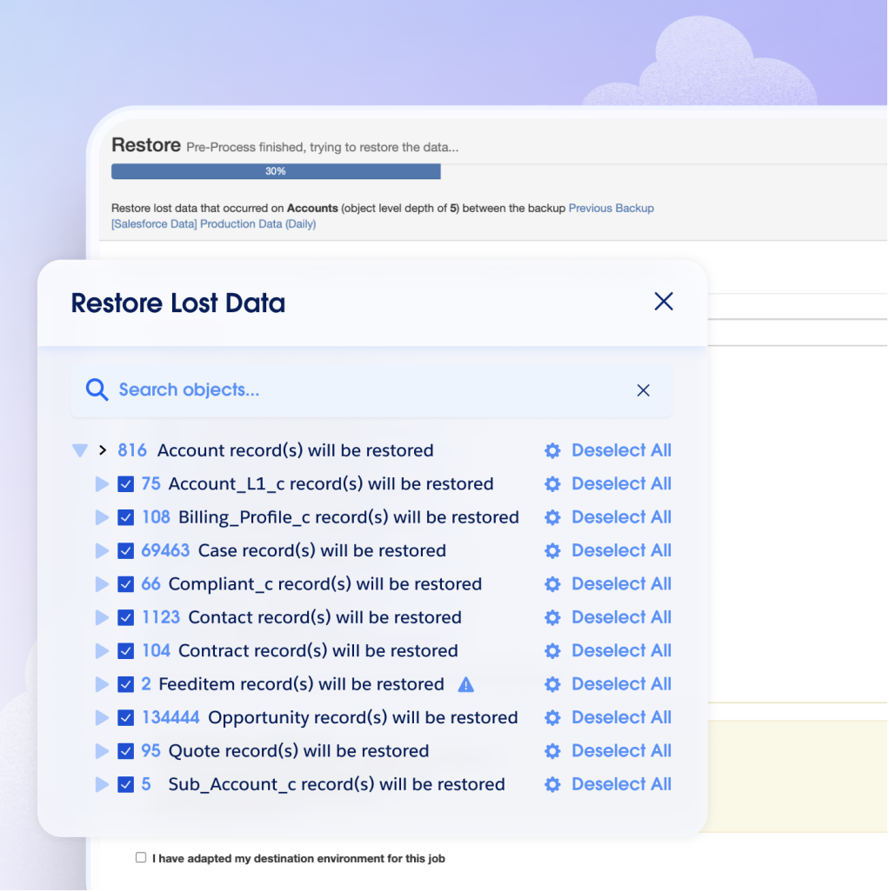Open settings gear for Billing_Profile_c row
Screen dimensions: 889x892
click(x=552, y=517)
